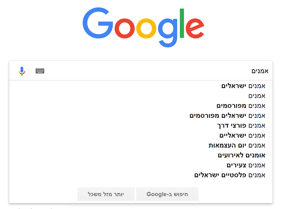Click the green l in Google logo
The height and width of the screenshot is (209, 282).
point(182,23)
